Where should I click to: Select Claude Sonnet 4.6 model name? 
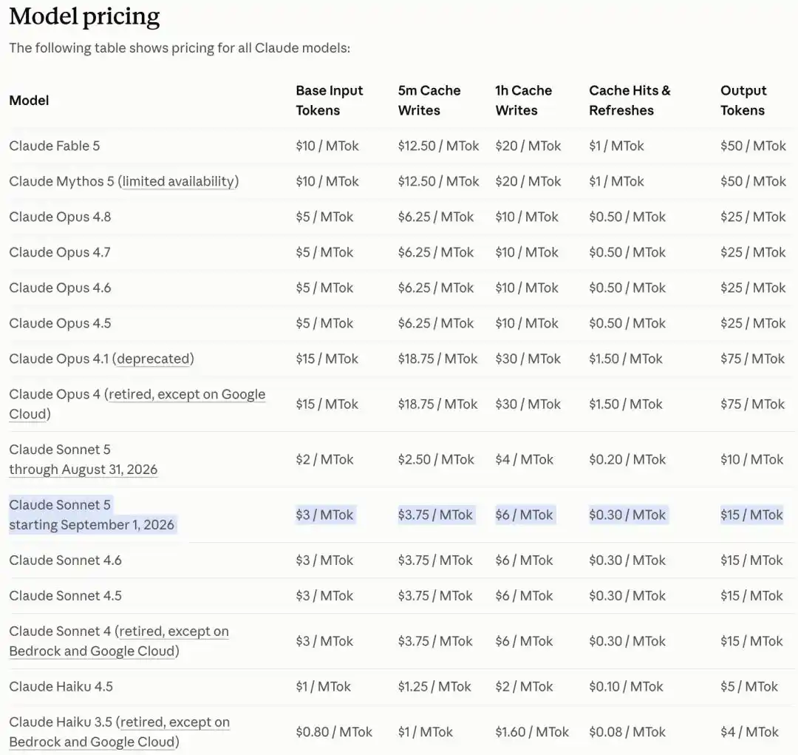point(65,561)
